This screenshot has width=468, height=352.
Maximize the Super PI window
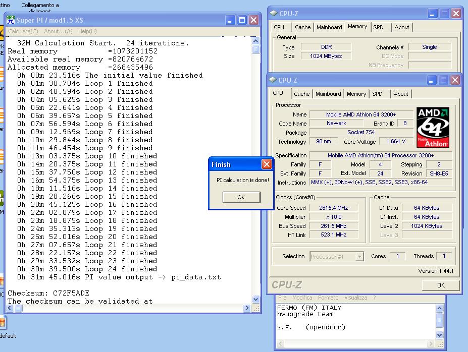(242, 20)
